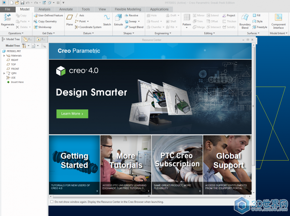
Task: Click the Regenerate icon
Action: point(7,17)
